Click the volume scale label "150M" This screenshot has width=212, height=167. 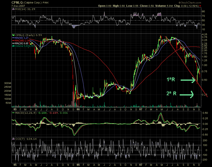[x=7, y=95]
